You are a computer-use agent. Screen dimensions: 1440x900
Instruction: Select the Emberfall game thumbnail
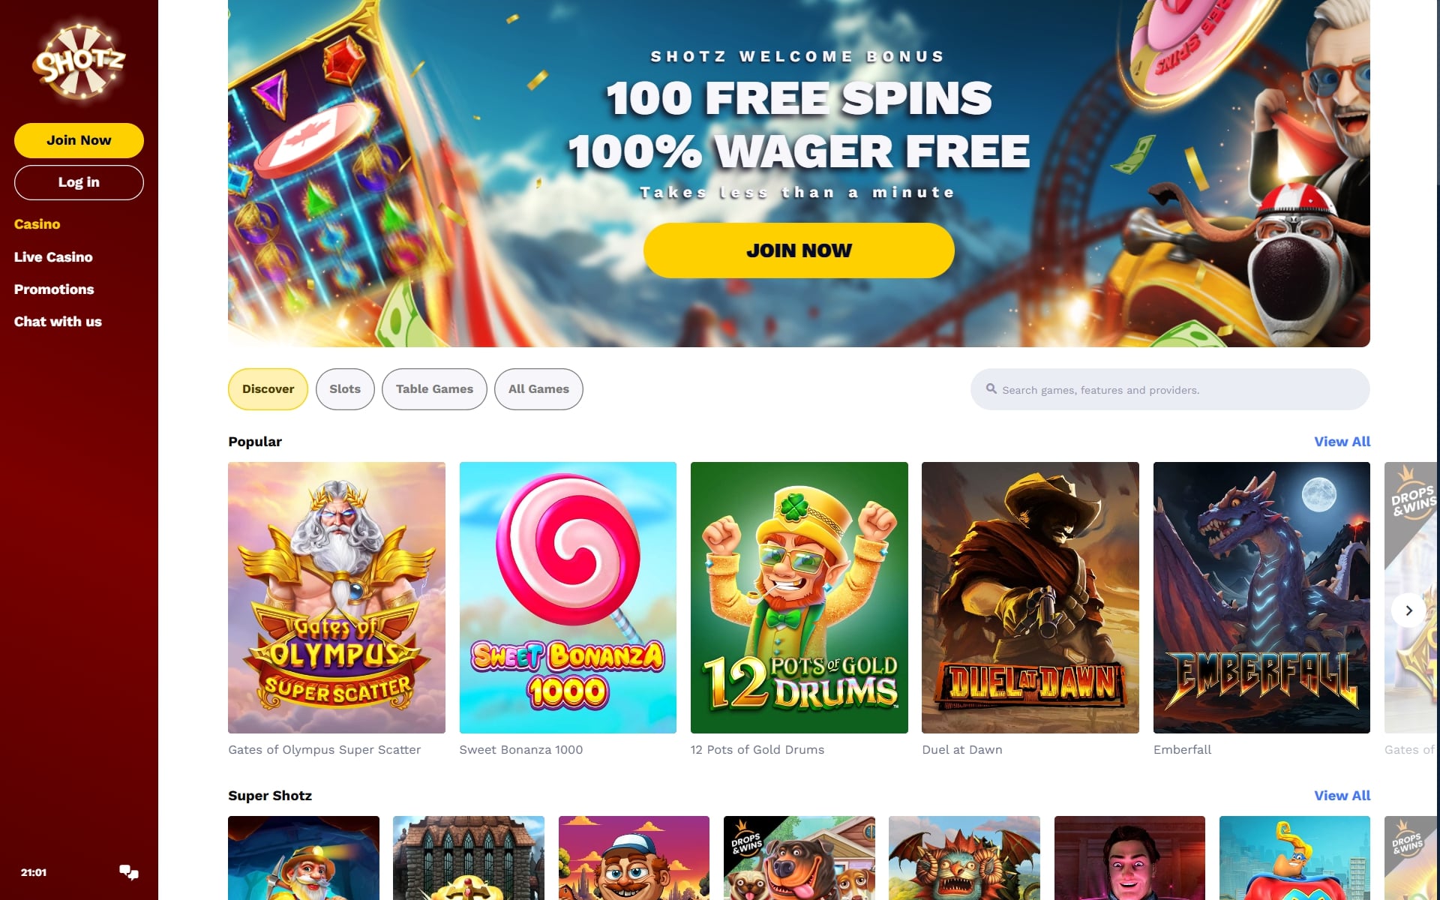(x=1261, y=598)
